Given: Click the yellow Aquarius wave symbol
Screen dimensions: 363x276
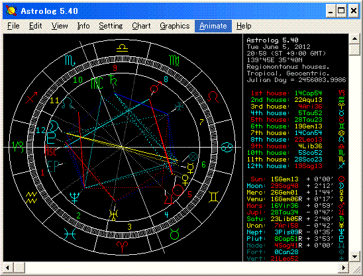Looking at the screenshot, I should (x=32, y=197).
